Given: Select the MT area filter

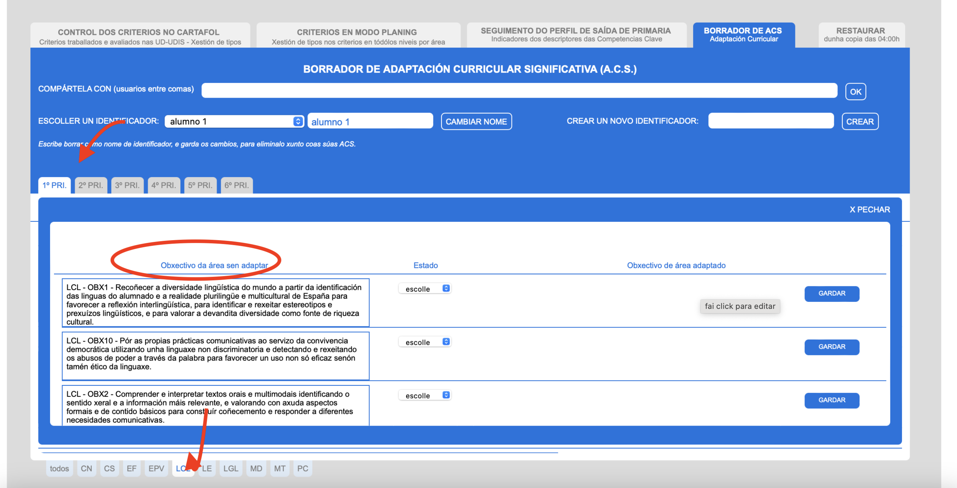Looking at the screenshot, I should [x=279, y=468].
